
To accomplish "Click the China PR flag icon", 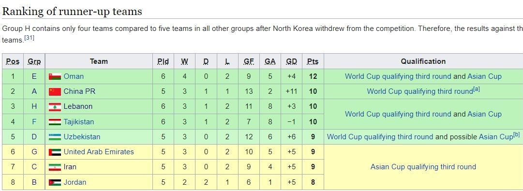I will pos(55,91).
